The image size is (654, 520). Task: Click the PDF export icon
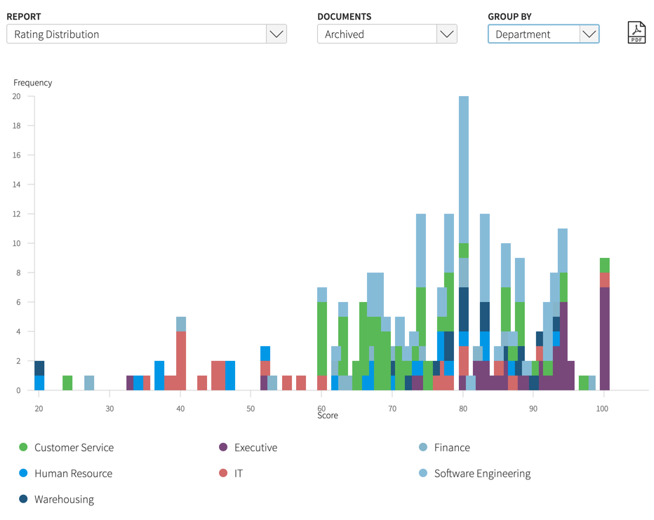click(637, 32)
